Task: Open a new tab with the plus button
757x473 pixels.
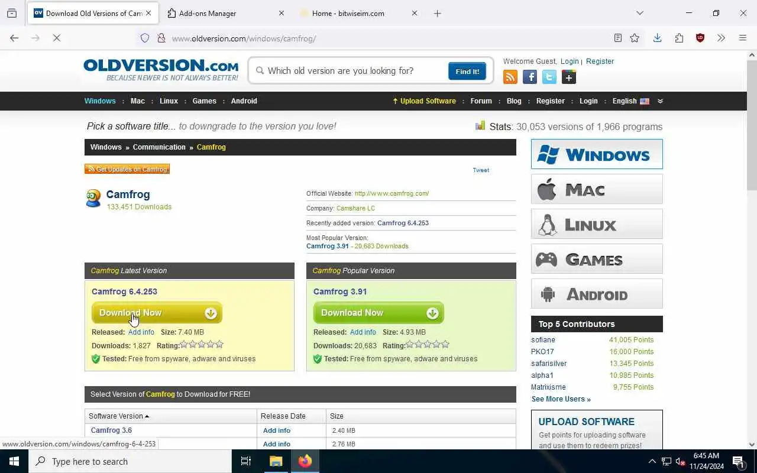Action: [x=438, y=13]
